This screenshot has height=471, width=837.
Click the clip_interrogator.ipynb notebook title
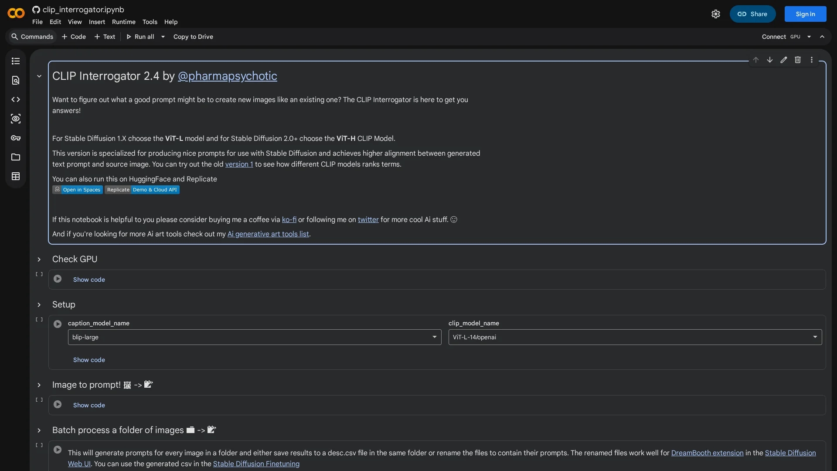tap(83, 10)
